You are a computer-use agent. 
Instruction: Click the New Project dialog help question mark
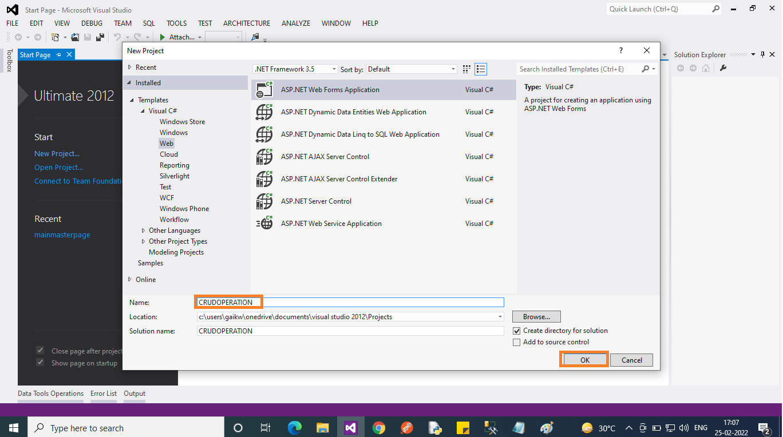pos(621,51)
